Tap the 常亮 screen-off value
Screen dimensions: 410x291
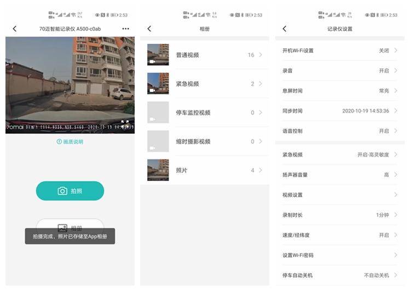click(384, 91)
